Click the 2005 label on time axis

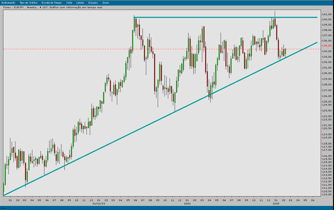point(276,204)
